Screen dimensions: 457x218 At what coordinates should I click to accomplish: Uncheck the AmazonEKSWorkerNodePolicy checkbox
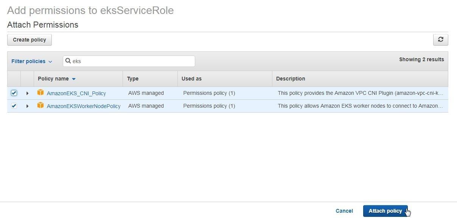click(x=14, y=106)
